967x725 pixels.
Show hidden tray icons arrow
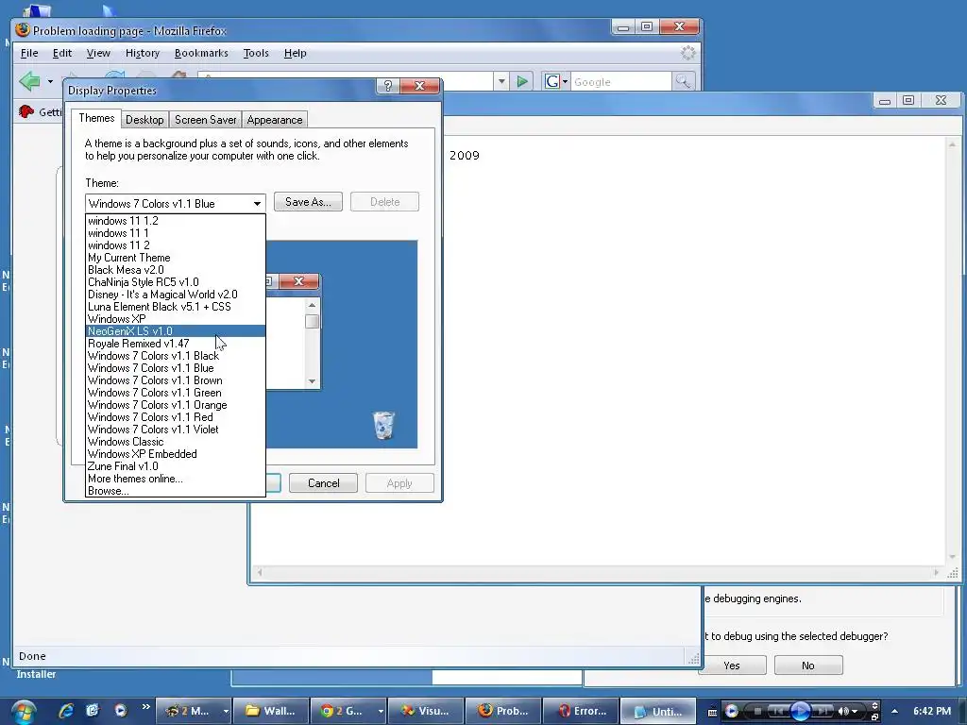pos(894,711)
